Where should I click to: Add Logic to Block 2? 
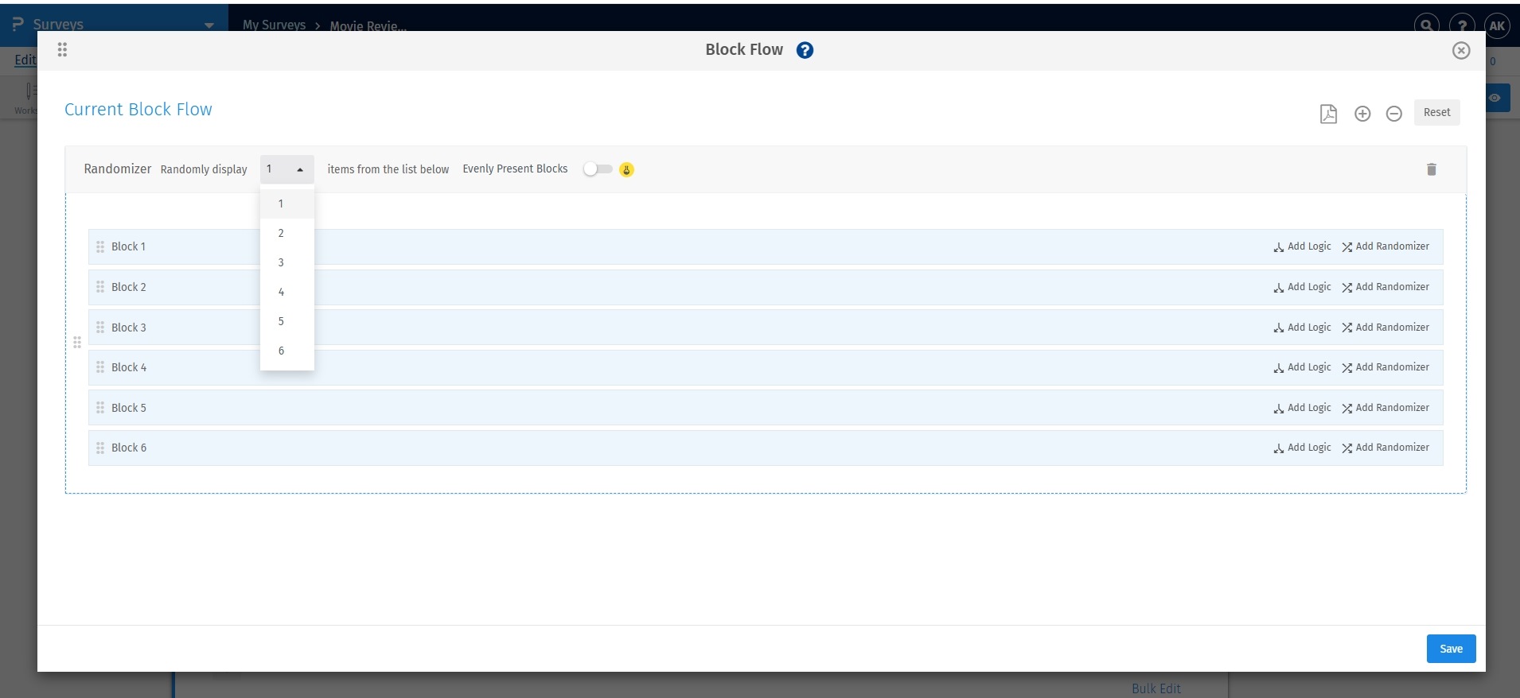[1302, 287]
